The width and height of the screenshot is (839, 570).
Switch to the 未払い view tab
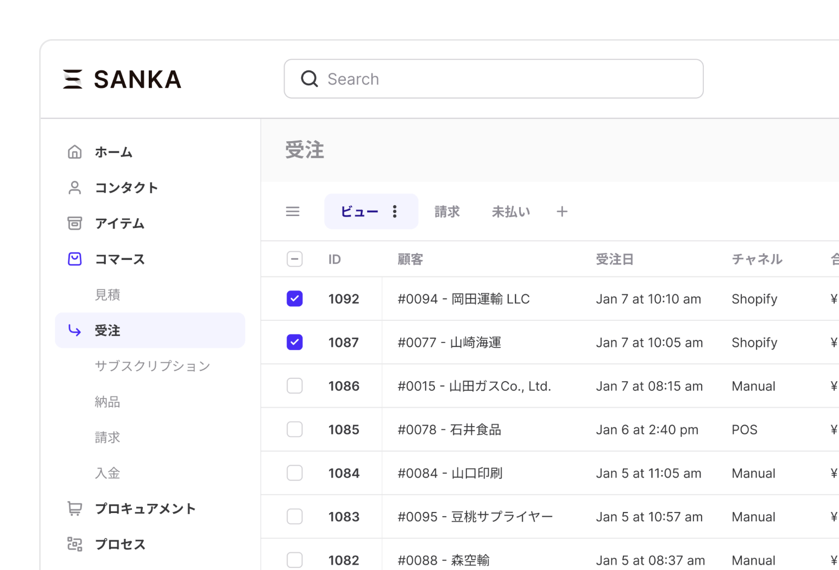click(510, 212)
